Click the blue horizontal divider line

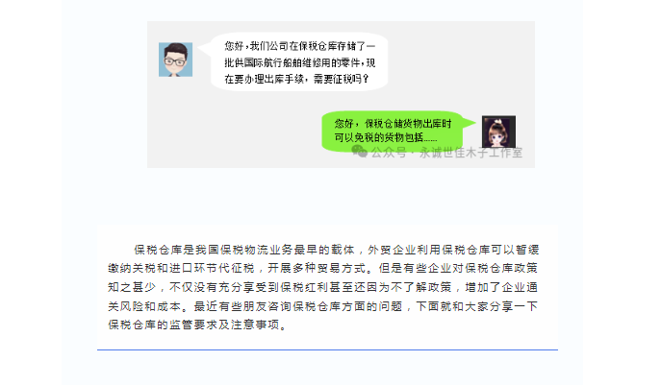(x=327, y=349)
